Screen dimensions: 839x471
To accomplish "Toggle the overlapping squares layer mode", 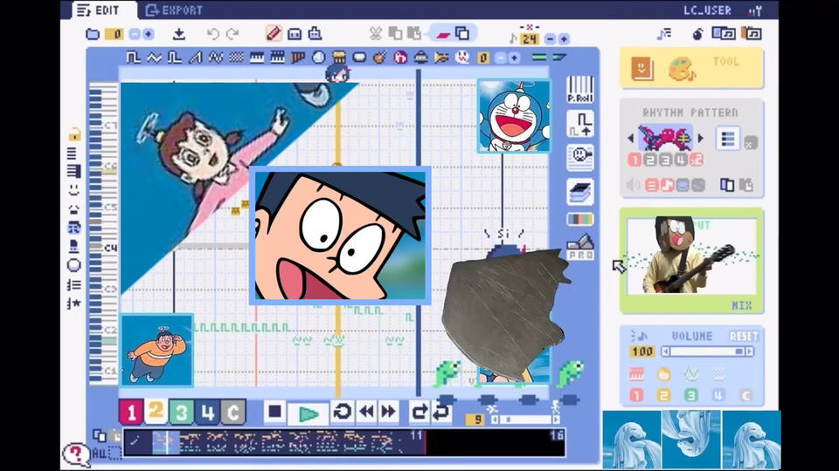I will [462, 34].
